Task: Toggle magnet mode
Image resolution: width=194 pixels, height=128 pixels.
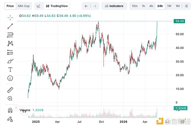Action: tap(10, 110)
